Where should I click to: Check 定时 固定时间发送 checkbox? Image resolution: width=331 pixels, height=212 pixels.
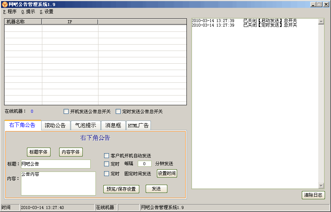coord(107,174)
